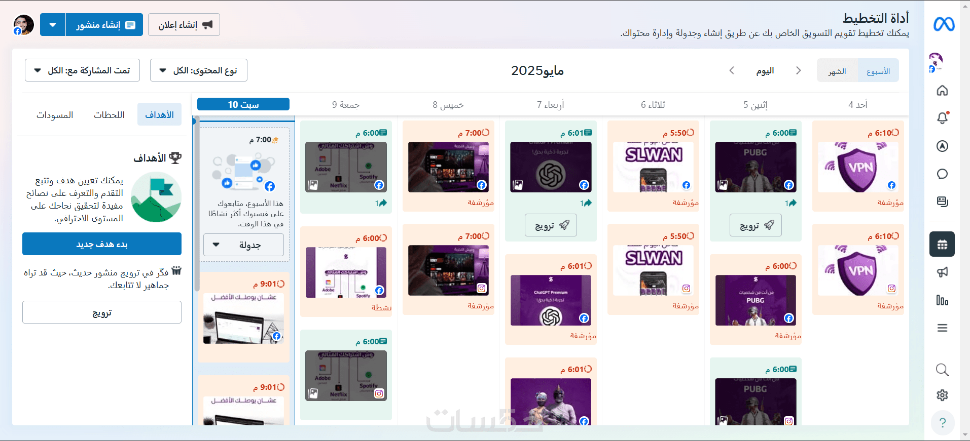The image size is (970, 441).
Task: Open the content icon in the sidebar
Action: (x=942, y=202)
